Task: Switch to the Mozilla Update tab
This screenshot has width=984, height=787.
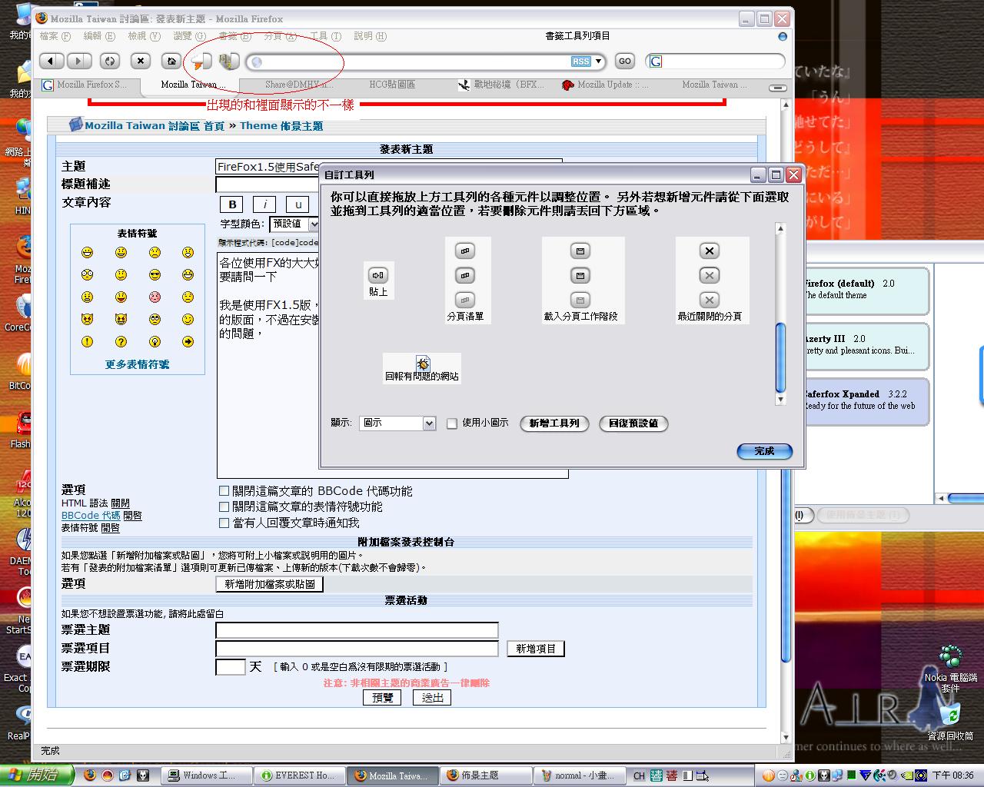Action: pos(604,85)
